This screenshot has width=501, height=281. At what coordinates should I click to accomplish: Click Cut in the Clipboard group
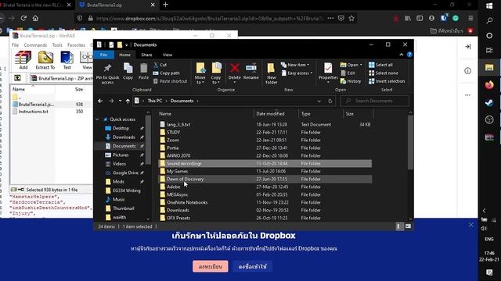pyautogui.click(x=160, y=65)
